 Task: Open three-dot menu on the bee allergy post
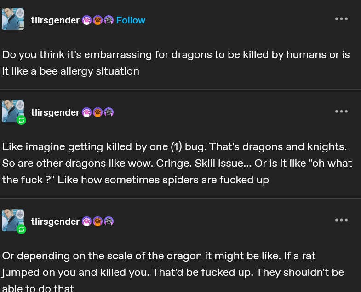coord(341,19)
